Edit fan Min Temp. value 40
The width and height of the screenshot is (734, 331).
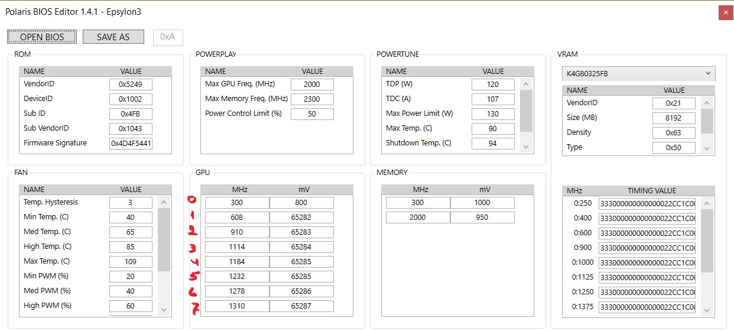pos(131,217)
